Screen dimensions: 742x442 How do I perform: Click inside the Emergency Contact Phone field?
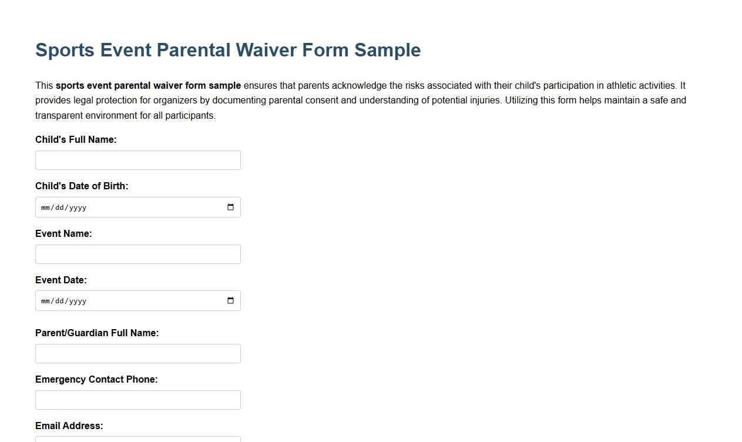pos(137,400)
